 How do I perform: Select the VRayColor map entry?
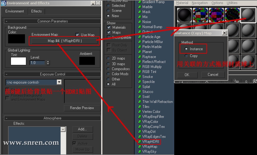point(150,122)
